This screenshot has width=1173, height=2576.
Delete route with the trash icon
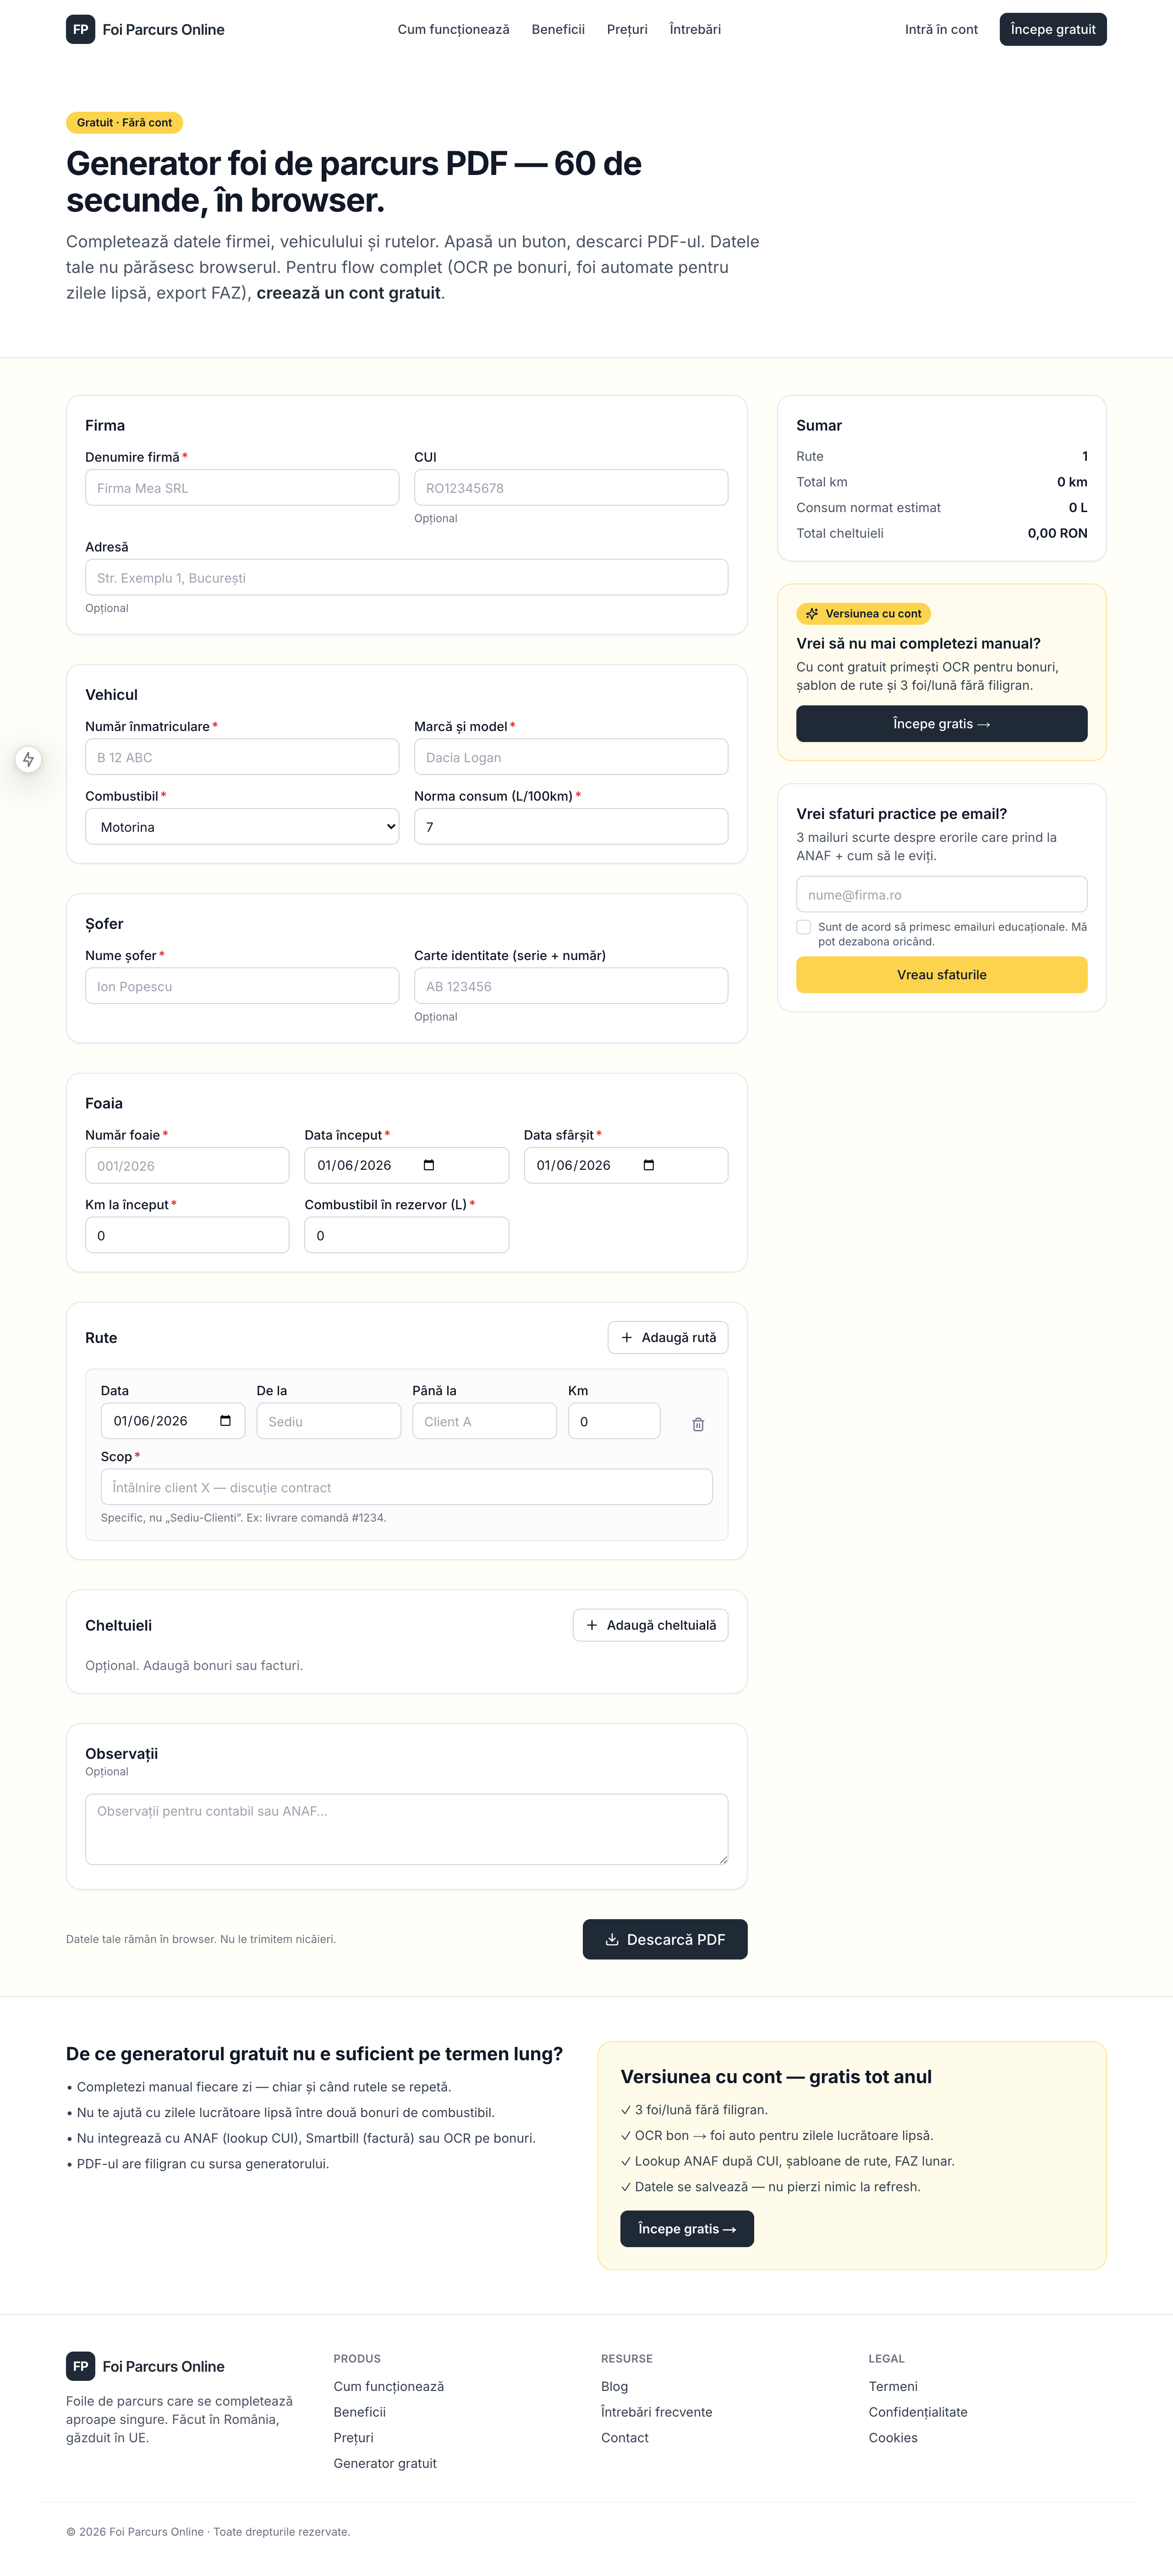pyautogui.click(x=698, y=1423)
